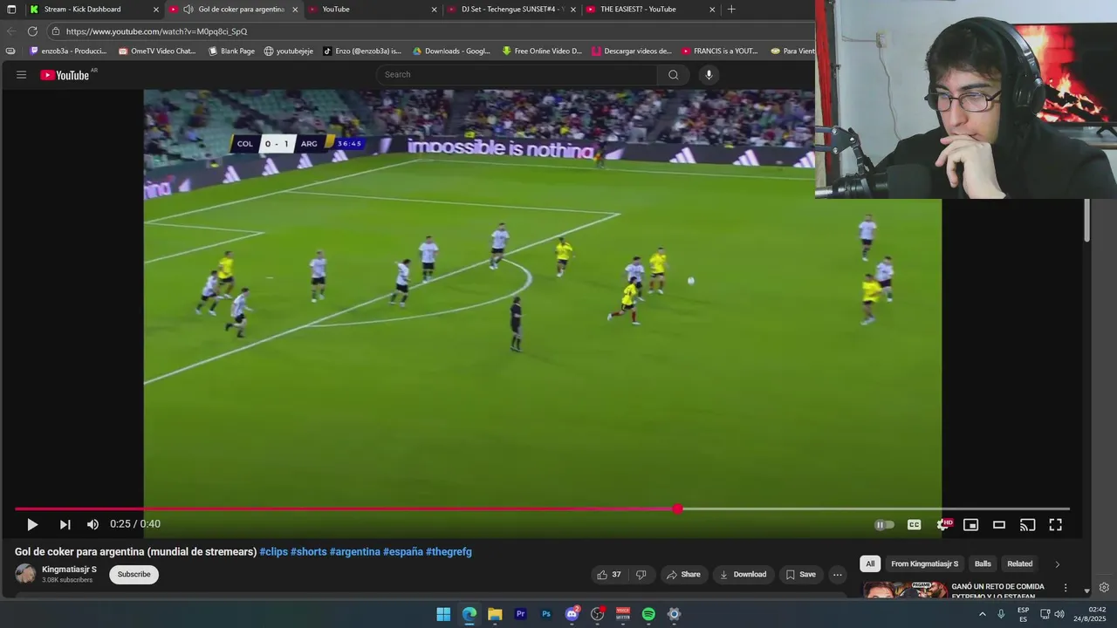The width and height of the screenshot is (1117, 628).
Task: Download the video
Action: 743,574
